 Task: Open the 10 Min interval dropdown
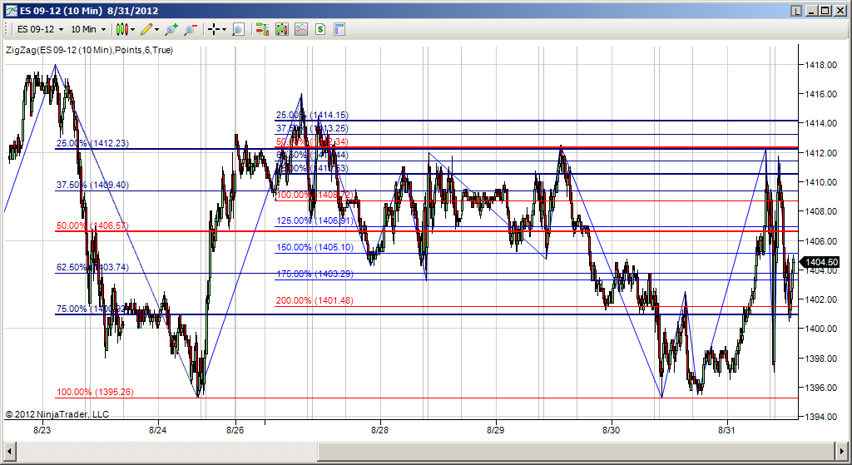tap(88, 29)
